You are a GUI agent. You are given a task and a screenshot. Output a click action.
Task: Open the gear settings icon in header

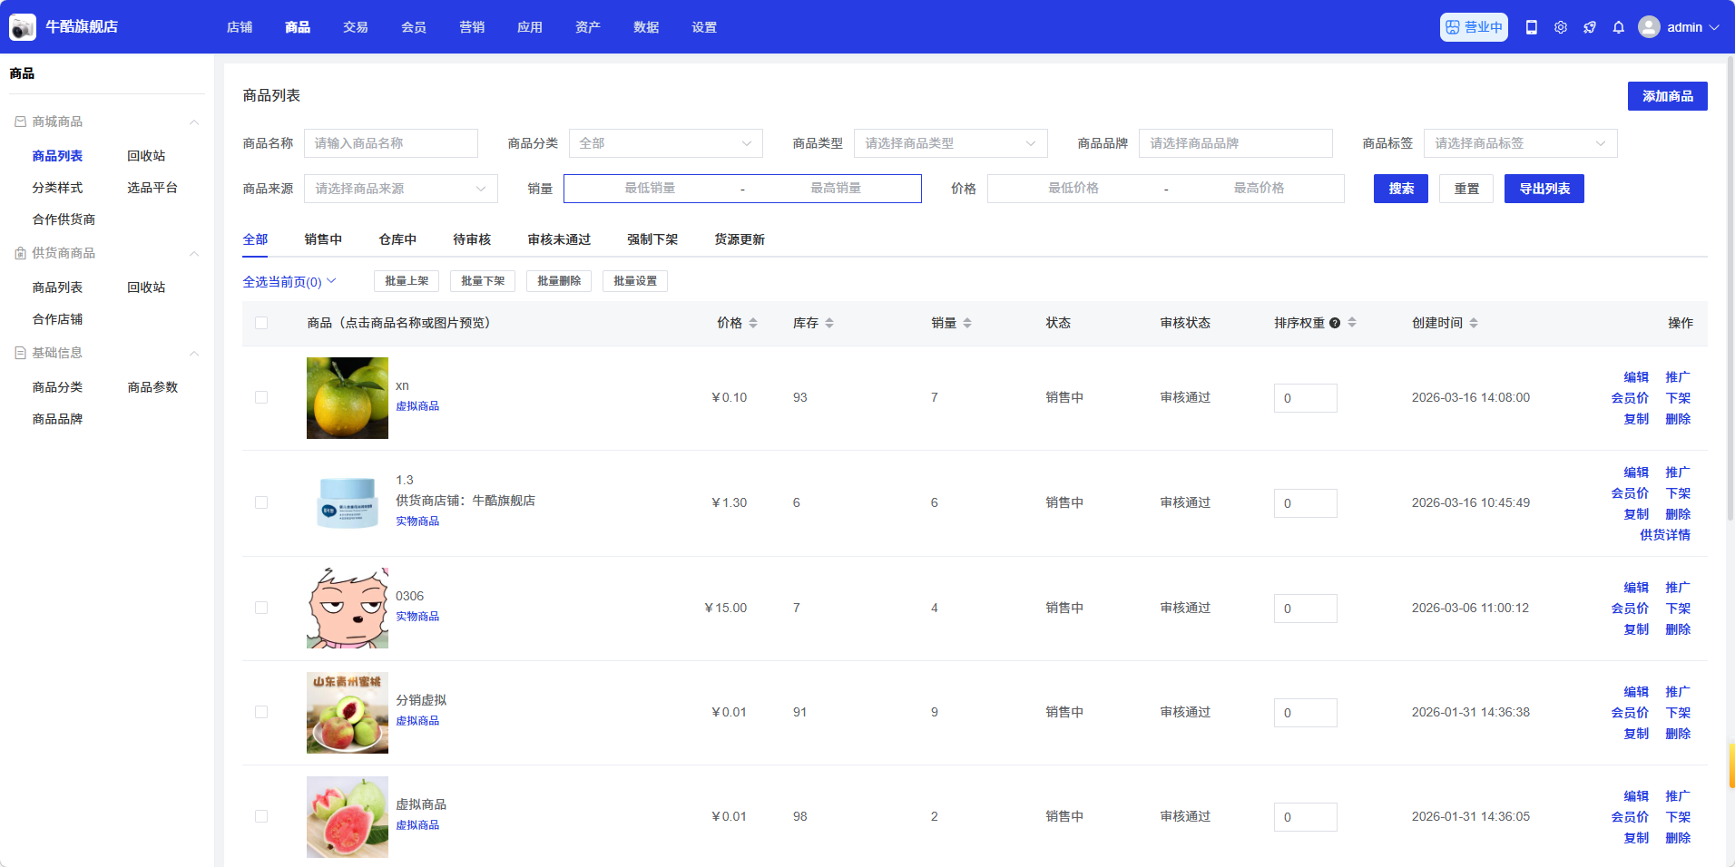1560,27
